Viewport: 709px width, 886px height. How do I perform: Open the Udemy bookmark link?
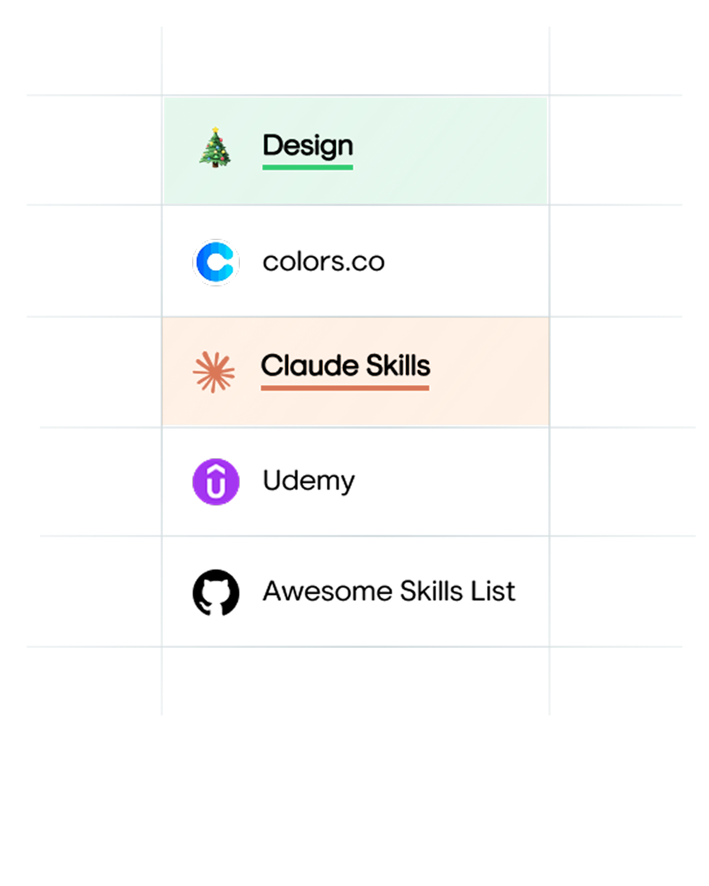click(309, 481)
